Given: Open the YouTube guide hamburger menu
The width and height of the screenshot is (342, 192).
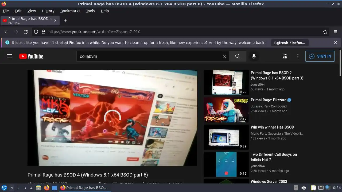Looking at the screenshot, I should pyautogui.click(x=10, y=56).
